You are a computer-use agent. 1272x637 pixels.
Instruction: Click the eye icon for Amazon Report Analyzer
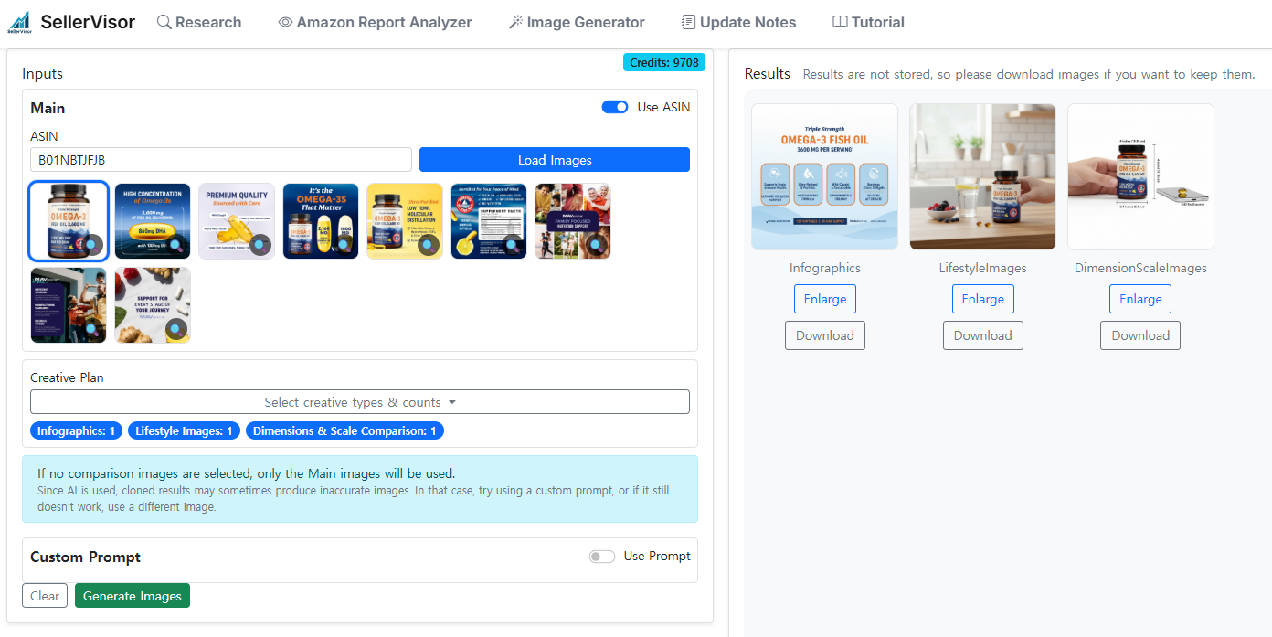(285, 22)
